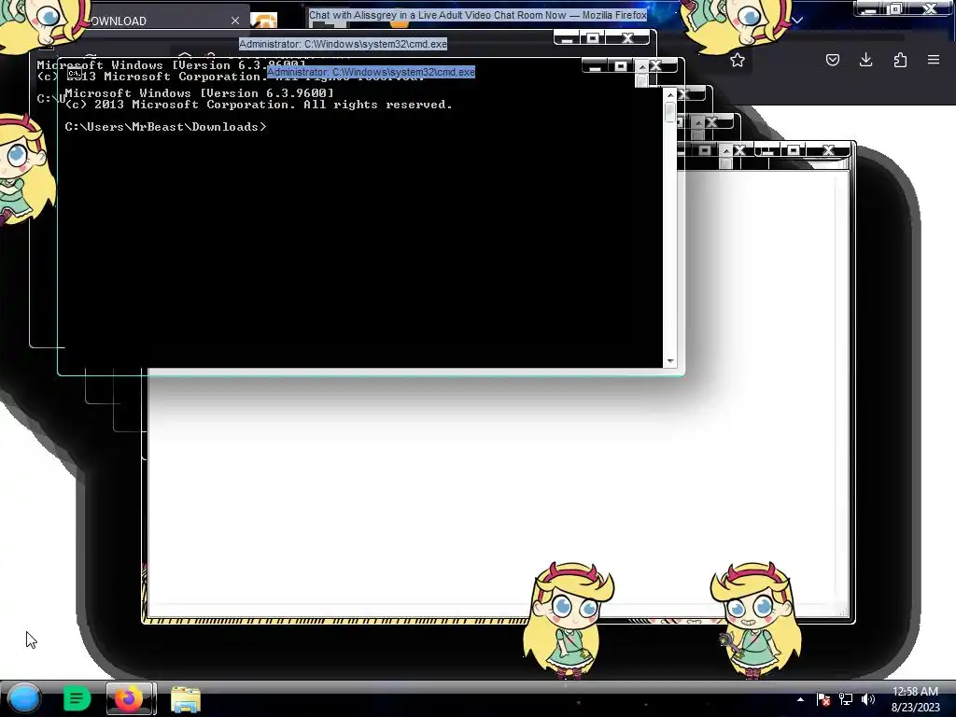Click the rear cmd window title bar text
The height and width of the screenshot is (717, 956).
343,44
